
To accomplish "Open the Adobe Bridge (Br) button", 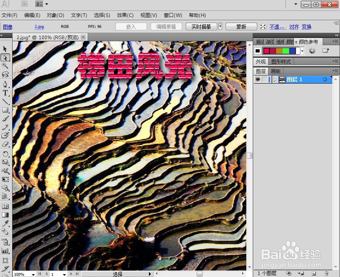I will (x=25, y=4).
